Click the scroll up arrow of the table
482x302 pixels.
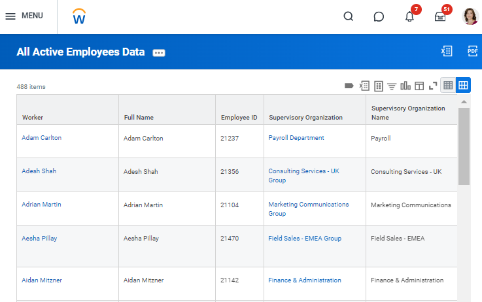pyautogui.click(x=464, y=102)
